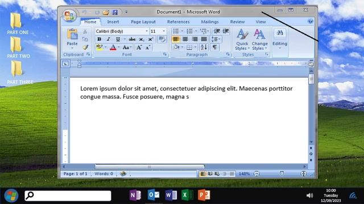
Task: Click the Shrink Font icon
Action: (x=148, y=48)
